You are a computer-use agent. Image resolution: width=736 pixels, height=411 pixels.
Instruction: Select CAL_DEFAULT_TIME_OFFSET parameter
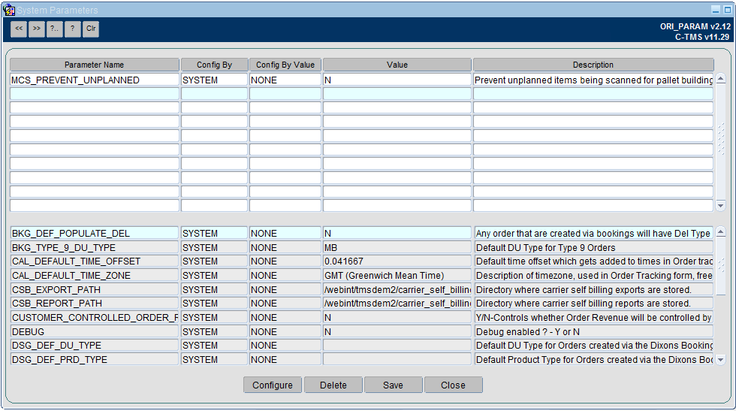[x=95, y=261]
